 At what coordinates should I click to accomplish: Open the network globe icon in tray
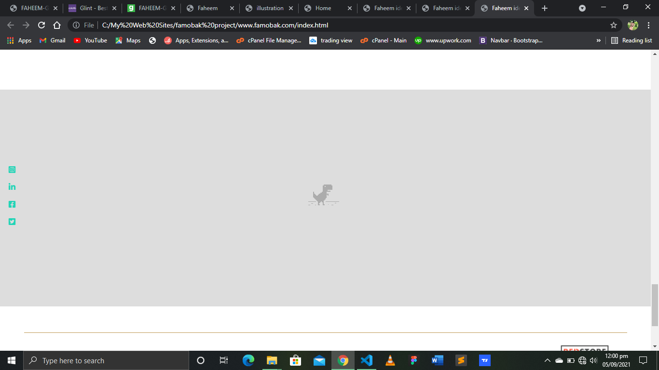click(x=582, y=360)
